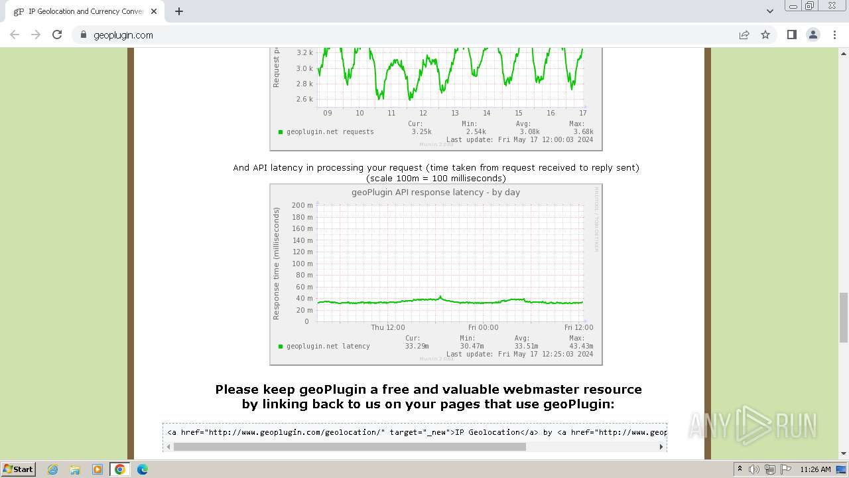Screen dimensions: 849x478
Task: Open Action Center flag icon
Action: (x=785, y=469)
